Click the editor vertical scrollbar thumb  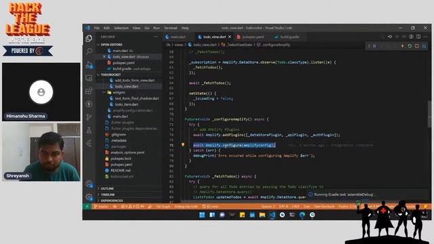point(429,114)
